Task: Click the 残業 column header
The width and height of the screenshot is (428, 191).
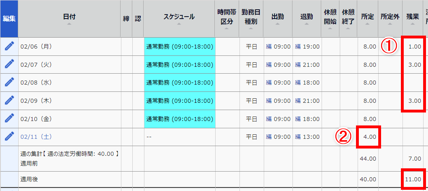Action: [413, 17]
